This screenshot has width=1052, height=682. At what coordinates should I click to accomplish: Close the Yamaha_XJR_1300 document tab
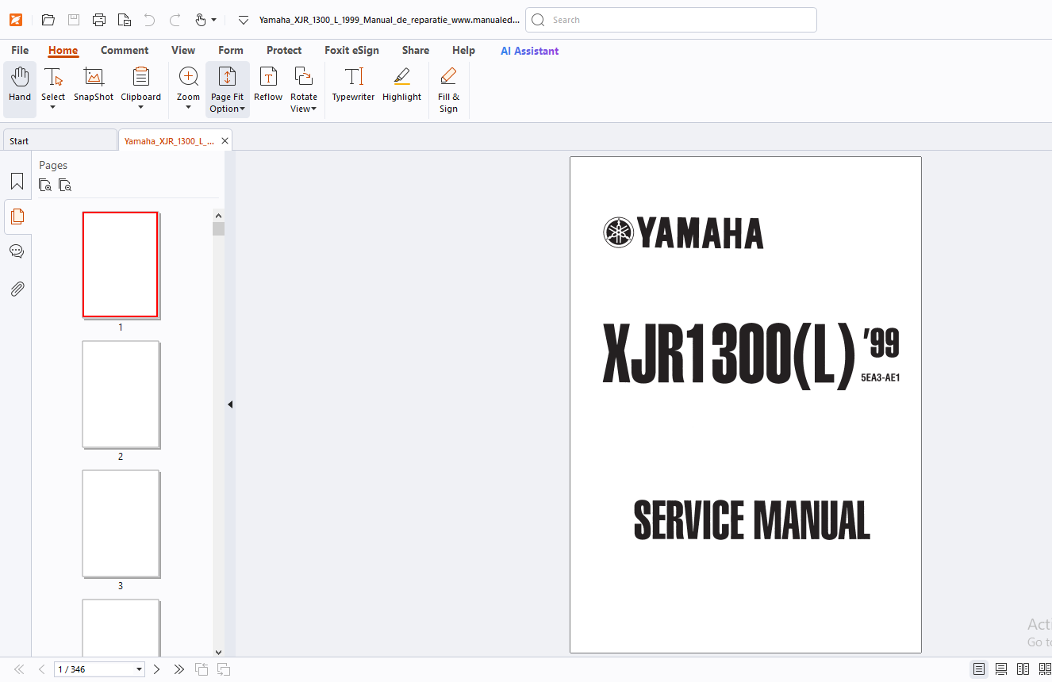click(225, 140)
